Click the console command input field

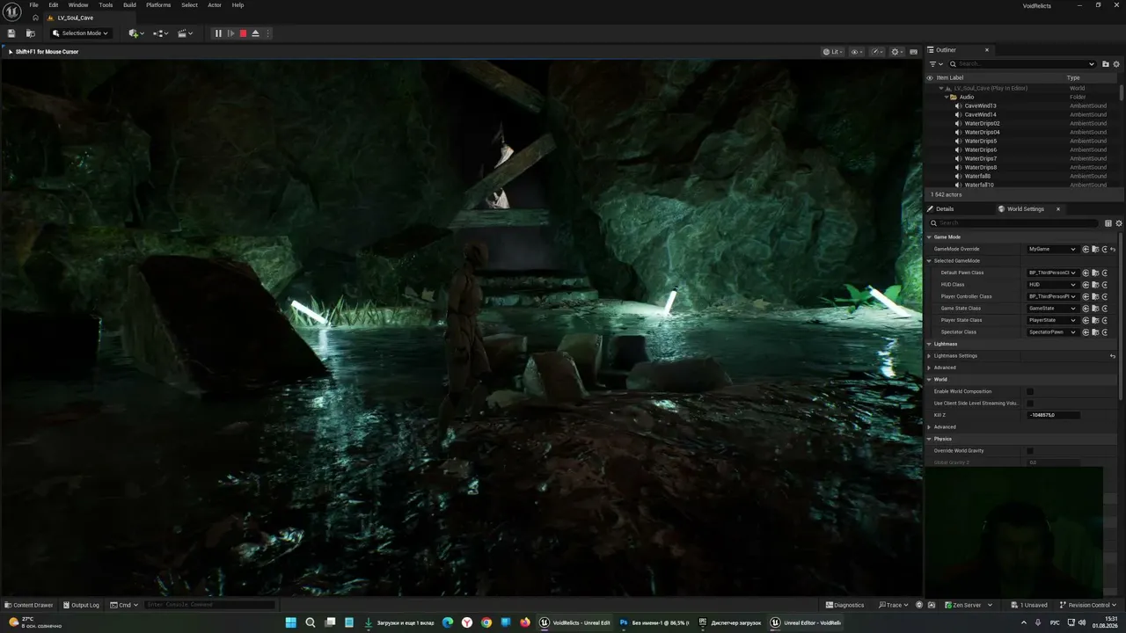pyautogui.click(x=210, y=605)
